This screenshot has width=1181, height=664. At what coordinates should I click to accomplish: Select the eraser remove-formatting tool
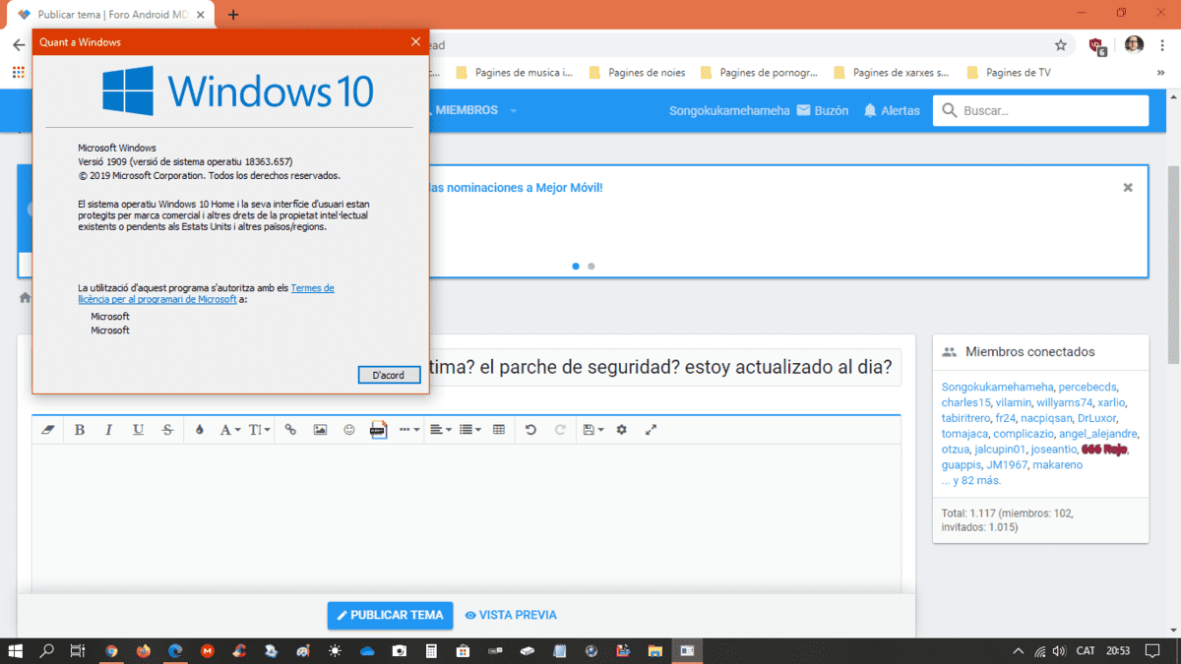[47, 430]
